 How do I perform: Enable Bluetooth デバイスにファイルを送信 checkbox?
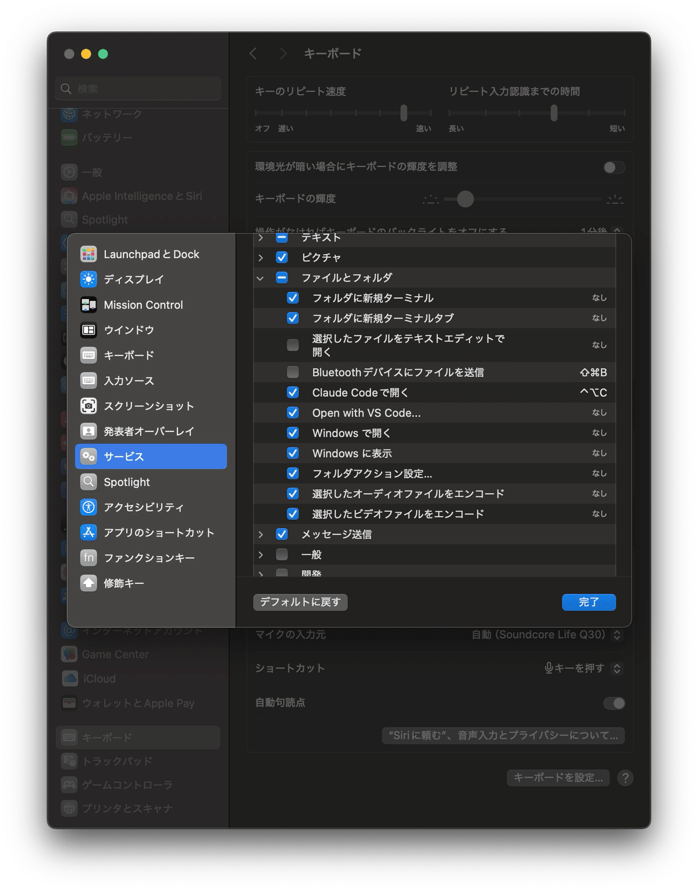(x=293, y=372)
